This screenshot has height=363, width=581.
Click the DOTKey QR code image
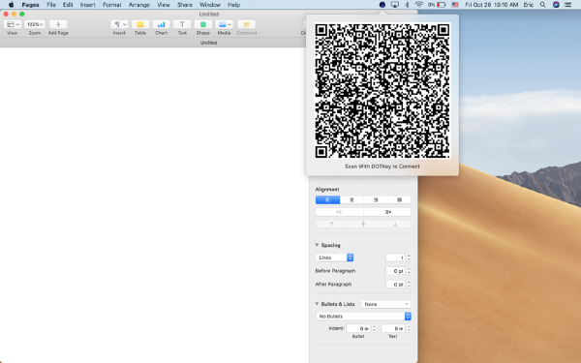pos(382,91)
